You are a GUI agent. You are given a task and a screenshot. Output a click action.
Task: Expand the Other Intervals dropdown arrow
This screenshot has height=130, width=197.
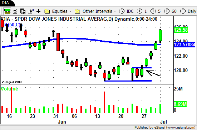coord(115,11)
